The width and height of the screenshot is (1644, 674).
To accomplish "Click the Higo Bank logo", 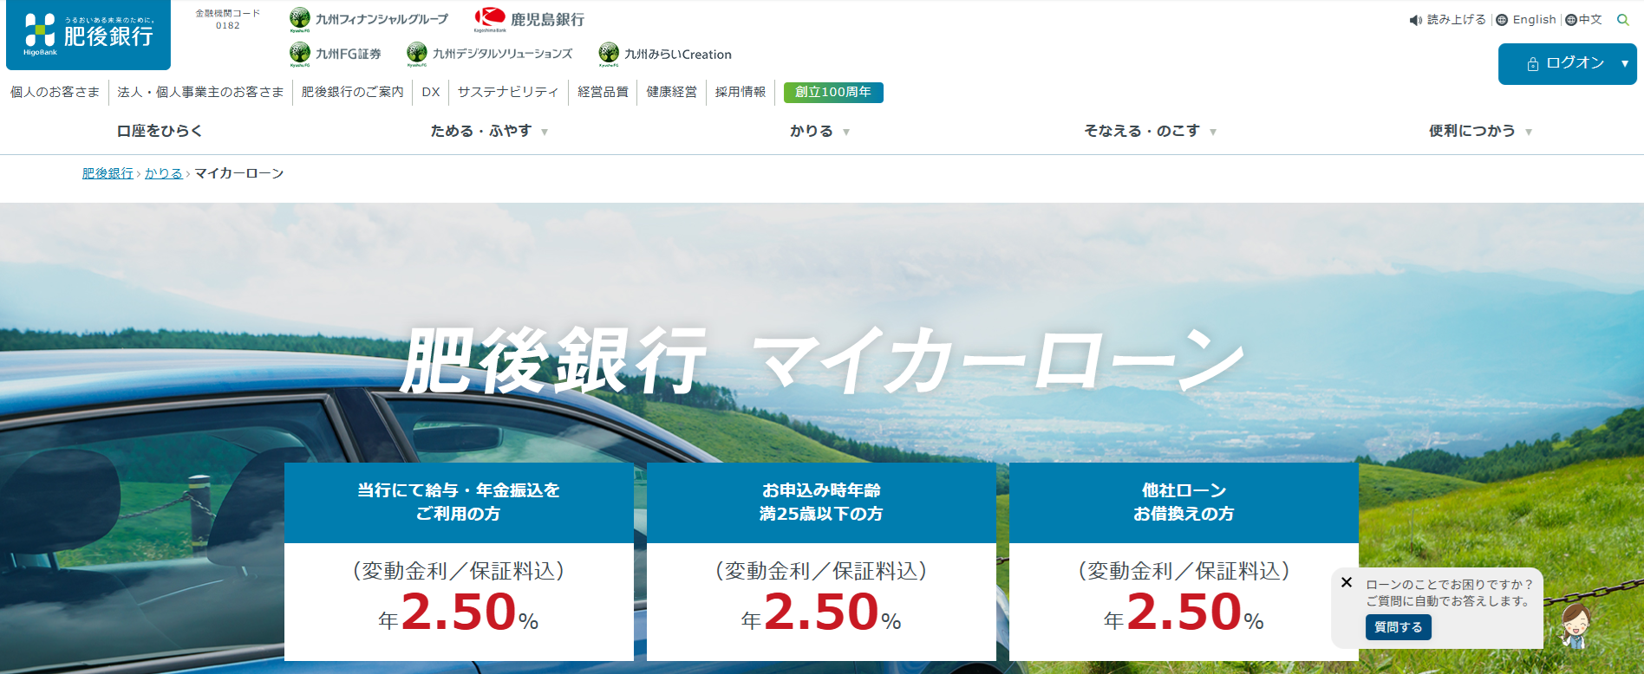I will pyautogui.click(x=88, y=35).
